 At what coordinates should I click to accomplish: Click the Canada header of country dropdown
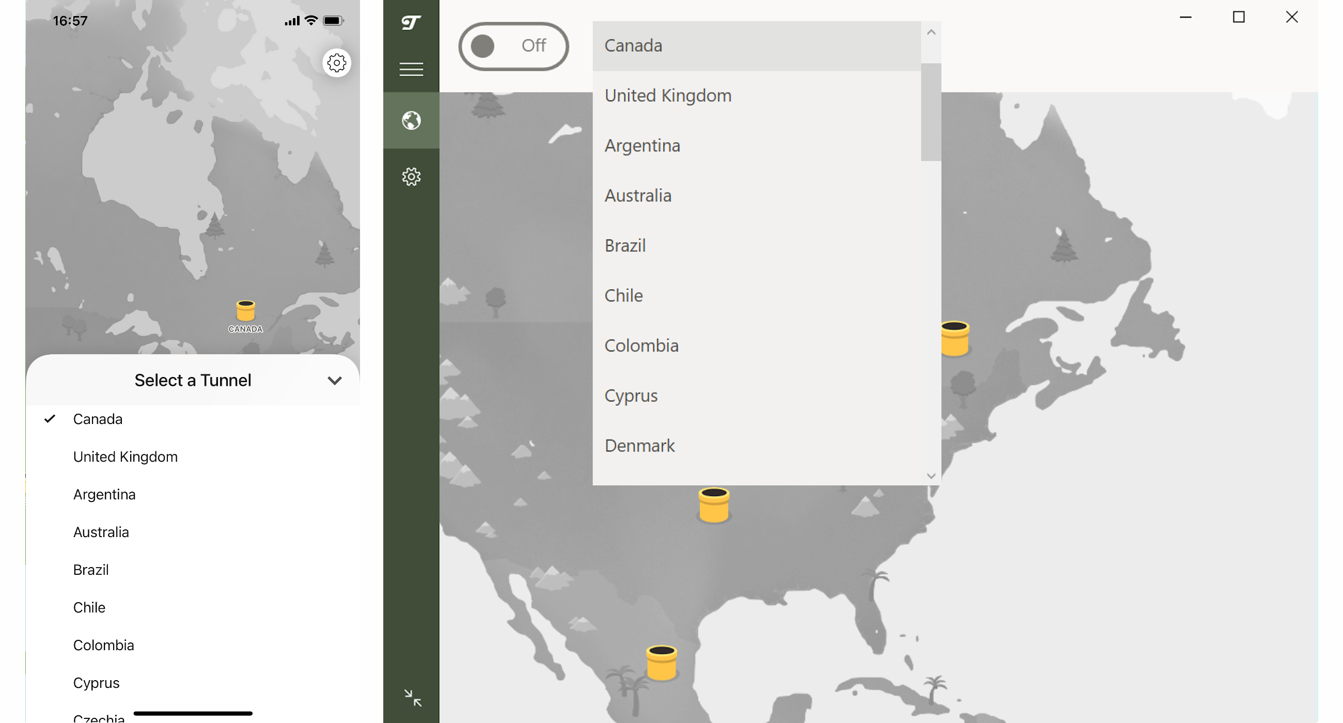click(x=756, y=46)
